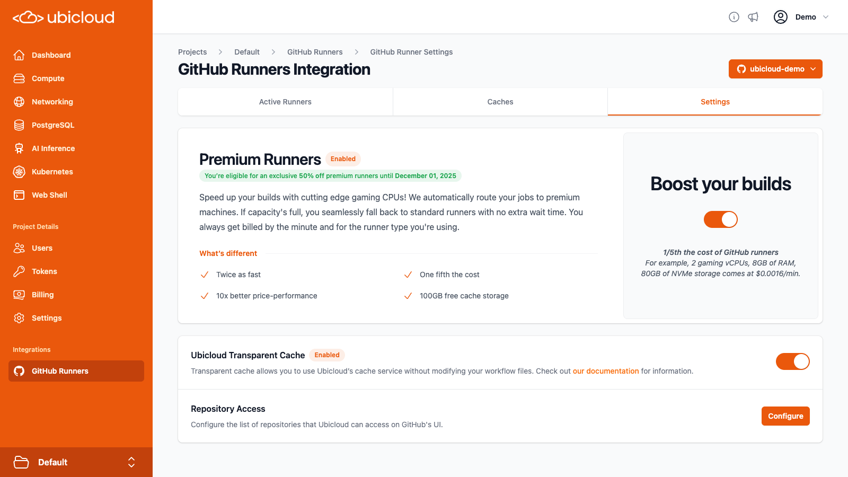Open the ubicloud-demo account dropdown

click(775, 69)
